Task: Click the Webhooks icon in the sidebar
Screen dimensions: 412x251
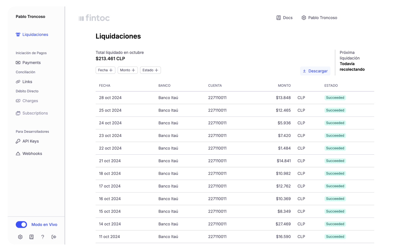Action: tap(18, 154)
